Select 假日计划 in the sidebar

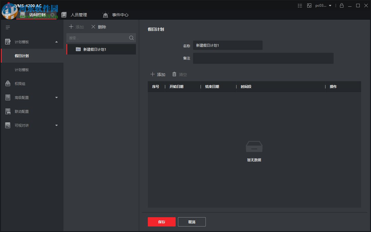coord(32,56)
